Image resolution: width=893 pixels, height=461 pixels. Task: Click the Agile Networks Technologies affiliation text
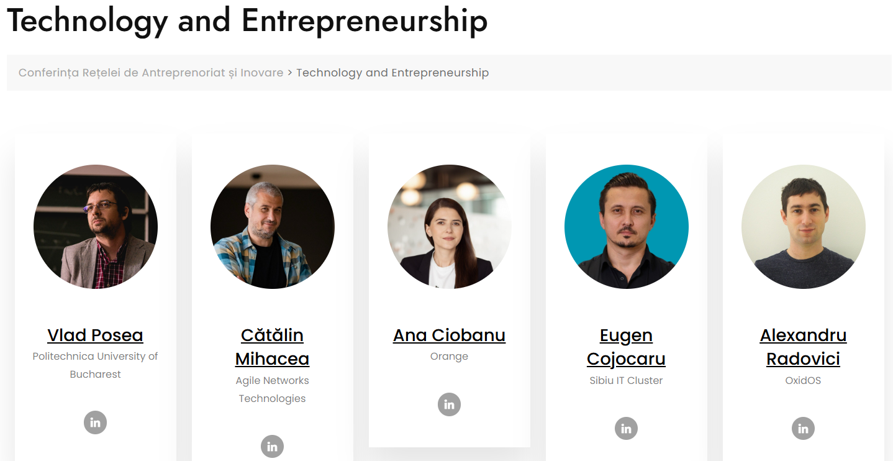point(272,390)
